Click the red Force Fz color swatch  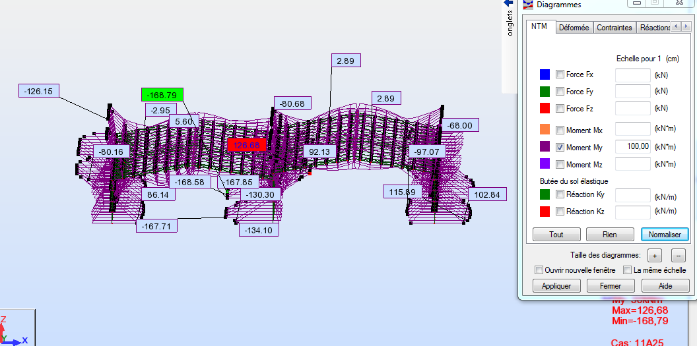[545, 108]
